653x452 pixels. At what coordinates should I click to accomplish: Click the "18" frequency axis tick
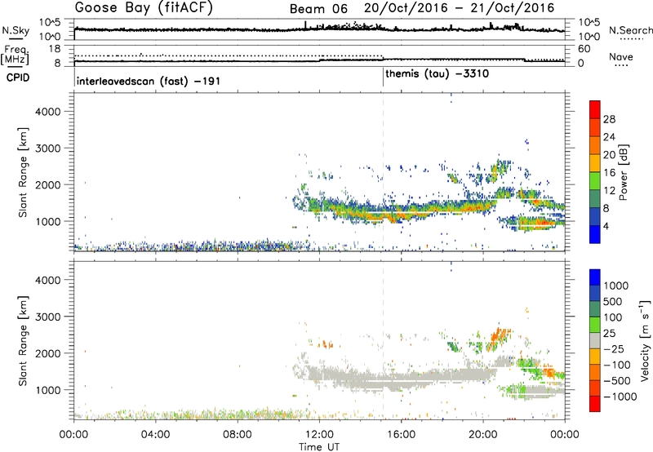55,49
